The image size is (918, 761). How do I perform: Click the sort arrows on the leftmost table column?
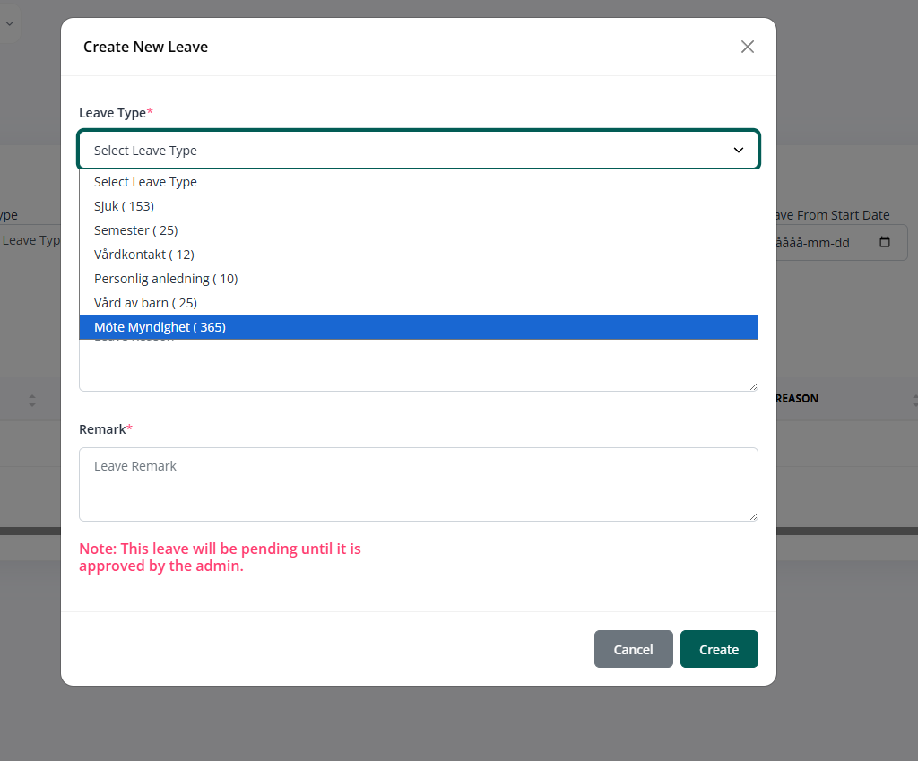click(x=32, y=400)
